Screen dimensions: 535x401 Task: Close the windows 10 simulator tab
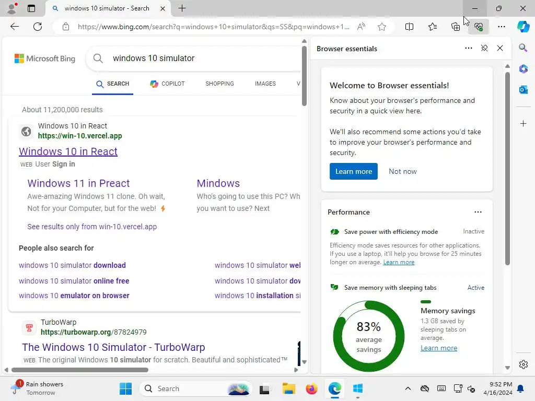(x=163, y=8)
